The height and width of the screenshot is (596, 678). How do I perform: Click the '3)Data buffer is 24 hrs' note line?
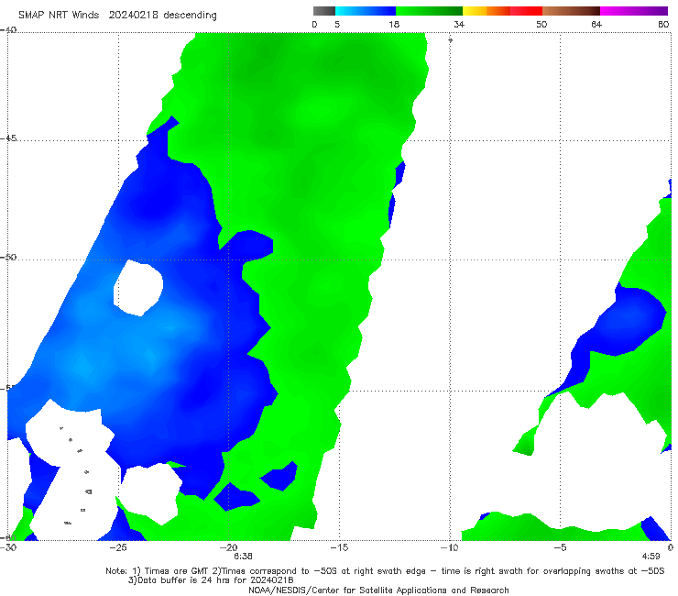pos(211,580)
